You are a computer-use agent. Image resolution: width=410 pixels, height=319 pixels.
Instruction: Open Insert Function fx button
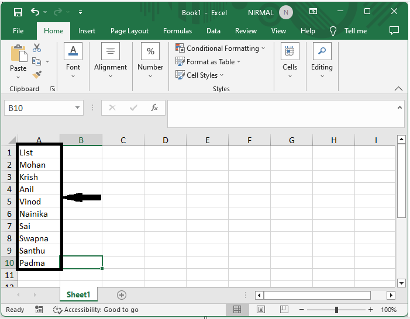click(154, 108)
